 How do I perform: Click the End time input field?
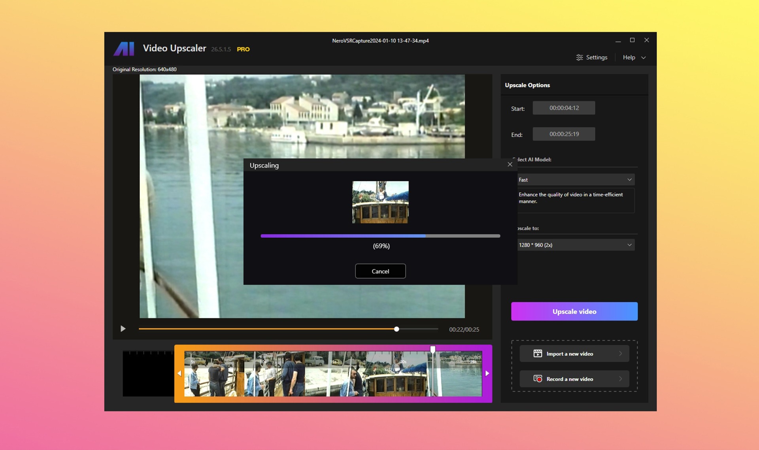click(x=563, y=134)
